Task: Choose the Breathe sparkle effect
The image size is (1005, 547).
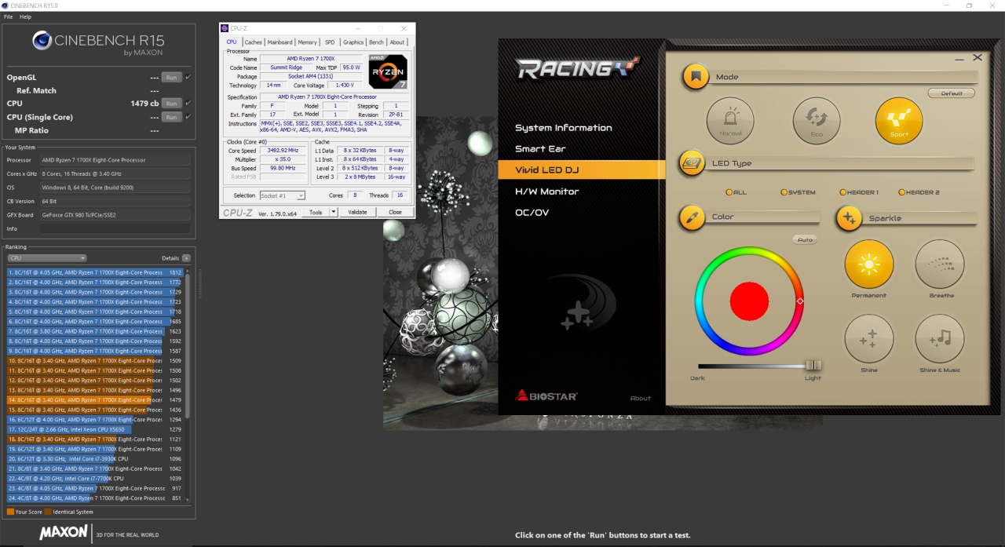Action: pos(940,264)
